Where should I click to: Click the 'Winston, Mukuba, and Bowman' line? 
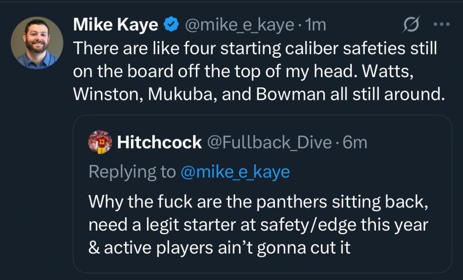pos(258,94)
